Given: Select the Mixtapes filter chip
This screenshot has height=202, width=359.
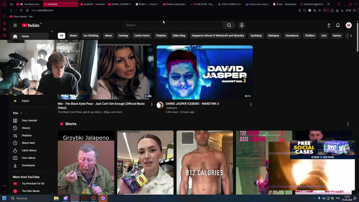Looking at the screenshot, I should 274,36.
